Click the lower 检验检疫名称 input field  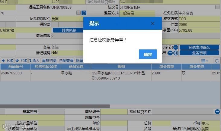(x=183, y=112)
